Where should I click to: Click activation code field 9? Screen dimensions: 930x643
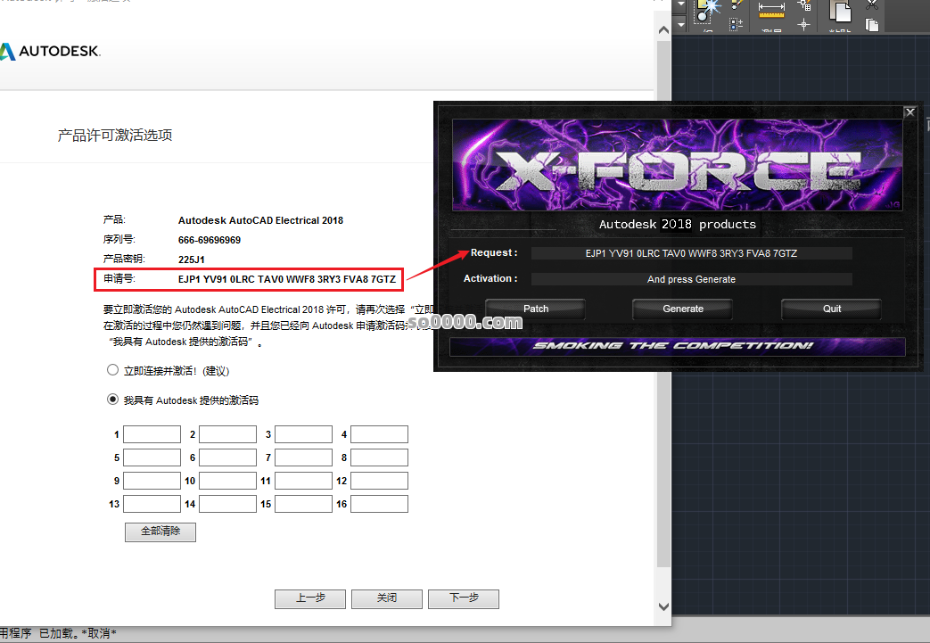click(152, 481)
